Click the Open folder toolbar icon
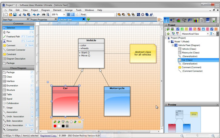 tap(11, 14)
